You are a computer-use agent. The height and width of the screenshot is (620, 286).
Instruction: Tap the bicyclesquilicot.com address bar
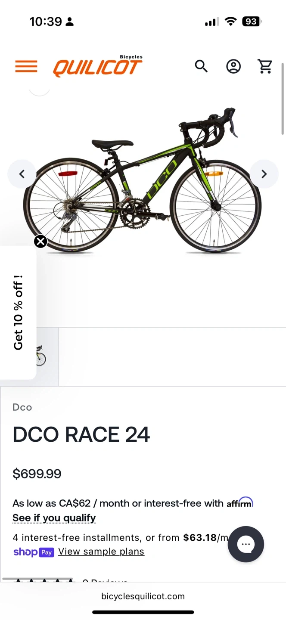143,596
